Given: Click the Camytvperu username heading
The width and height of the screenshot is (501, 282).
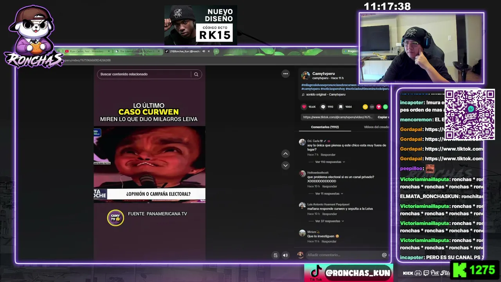Looking at the screenshot, I should (x=323, y=74).
